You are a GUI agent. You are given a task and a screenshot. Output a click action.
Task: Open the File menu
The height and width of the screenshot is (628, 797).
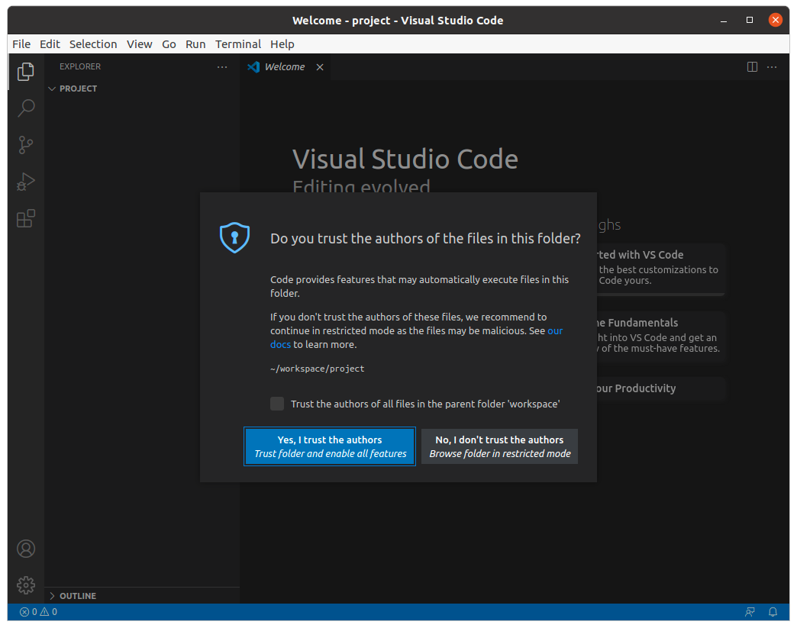coord(21,44)
